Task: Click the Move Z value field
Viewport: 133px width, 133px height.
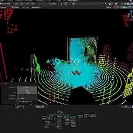Action: (x=27, y=93)
